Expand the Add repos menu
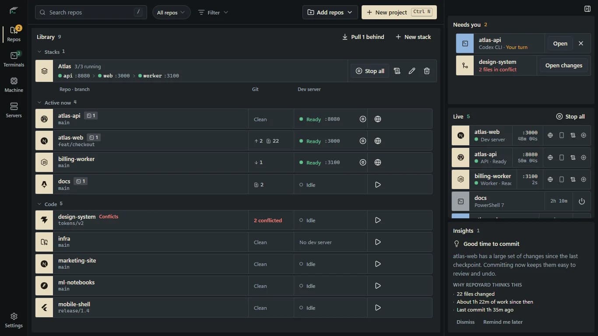 330,12
